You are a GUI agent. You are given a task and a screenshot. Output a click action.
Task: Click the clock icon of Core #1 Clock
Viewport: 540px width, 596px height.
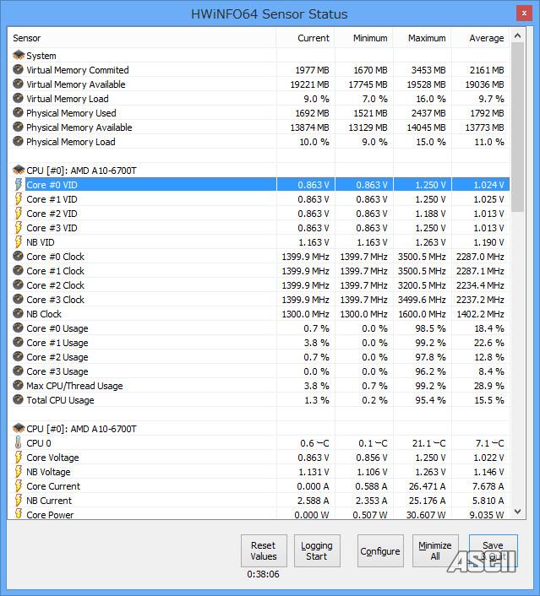click(x=18, y=271)
